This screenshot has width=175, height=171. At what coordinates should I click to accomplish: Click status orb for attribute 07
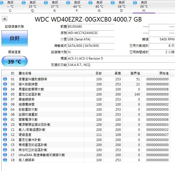5,99
